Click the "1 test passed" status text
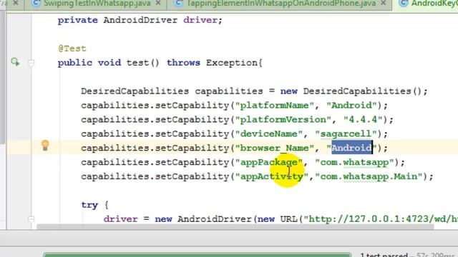This screenshot has width=458, height=257. [384, 256]
